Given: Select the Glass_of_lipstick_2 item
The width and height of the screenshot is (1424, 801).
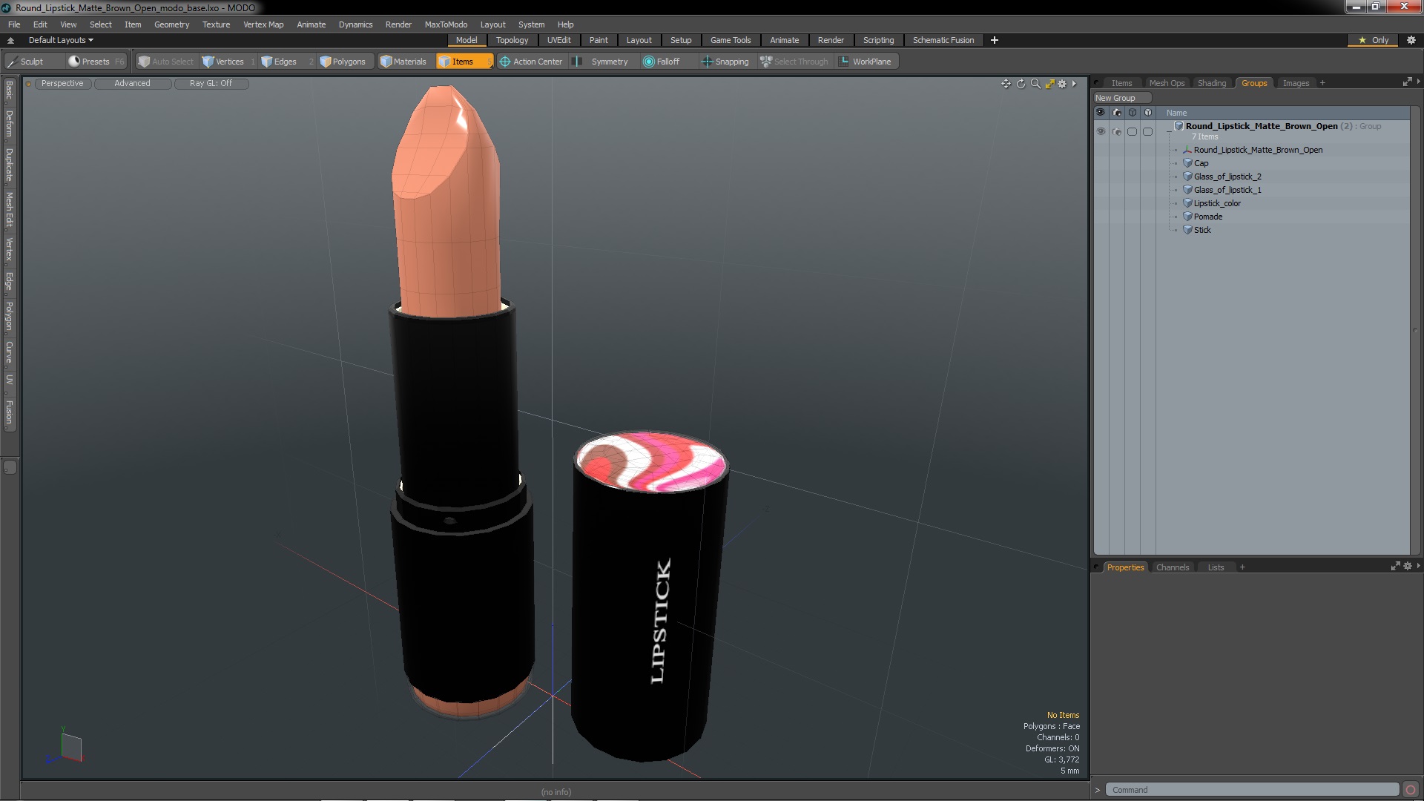Looking at the screenshot, I should point(1227,177).
